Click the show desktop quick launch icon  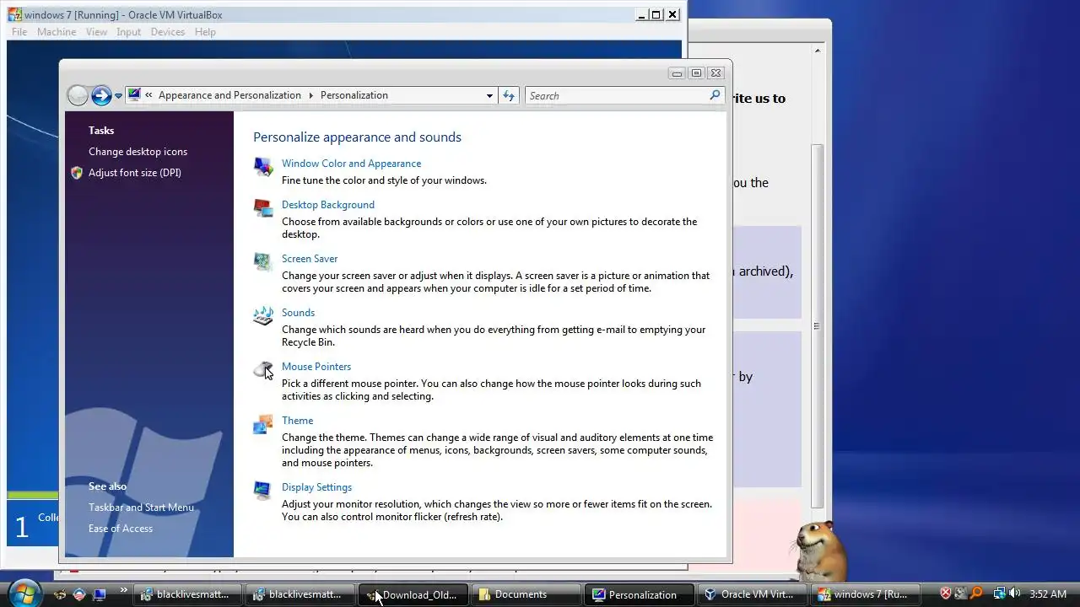(x=100, y=594)
